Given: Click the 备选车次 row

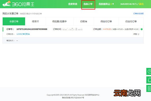Looking at the screenshot, I should 73,40.
